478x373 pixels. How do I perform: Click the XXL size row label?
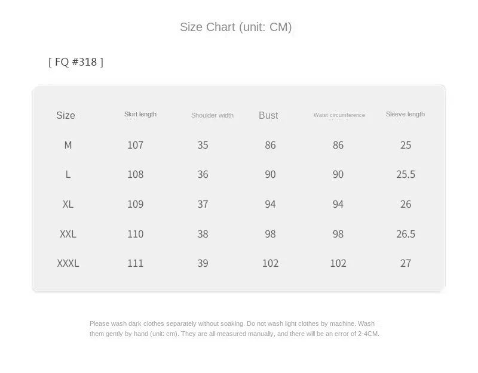[x=68, y=234]
